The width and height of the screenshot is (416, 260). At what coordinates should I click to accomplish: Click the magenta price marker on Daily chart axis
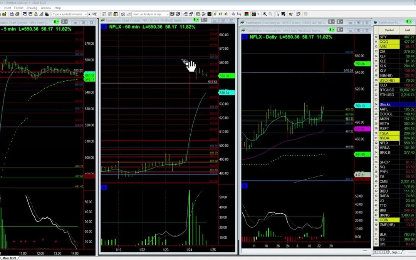[x=362, y=129]
